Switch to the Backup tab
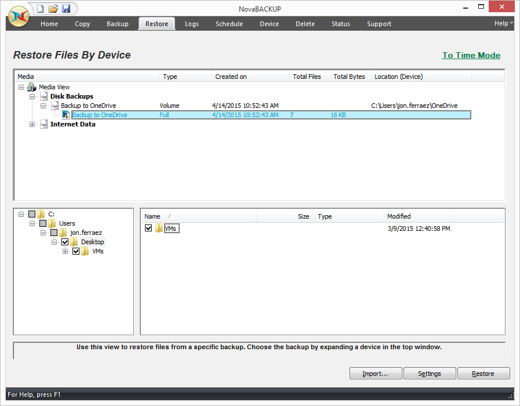 click(118, 24)
